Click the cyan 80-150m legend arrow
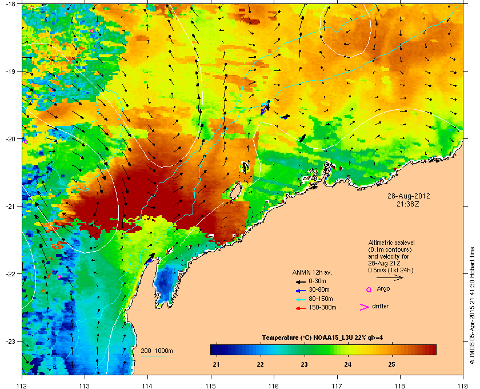Screen dimensions: 480x389 (x=301, y=300)
